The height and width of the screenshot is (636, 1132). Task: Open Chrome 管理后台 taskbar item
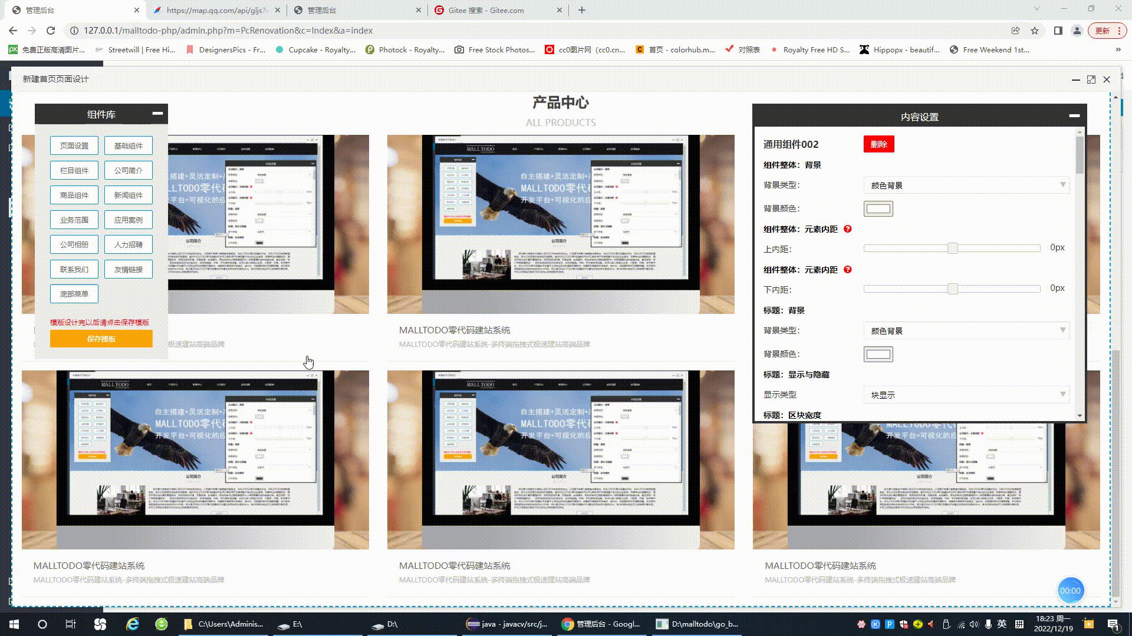(x=601, y=624)
